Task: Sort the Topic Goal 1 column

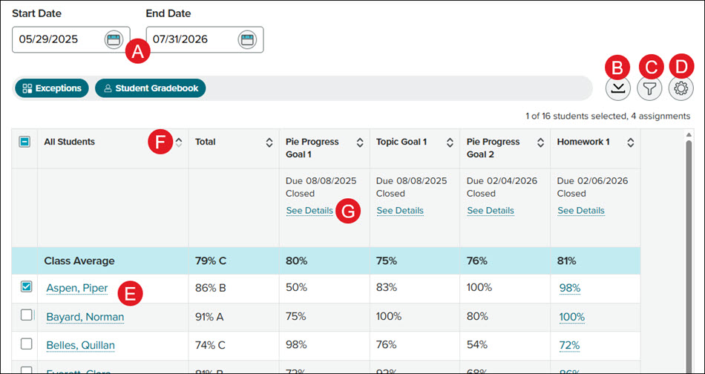Action: pos(450,142)
